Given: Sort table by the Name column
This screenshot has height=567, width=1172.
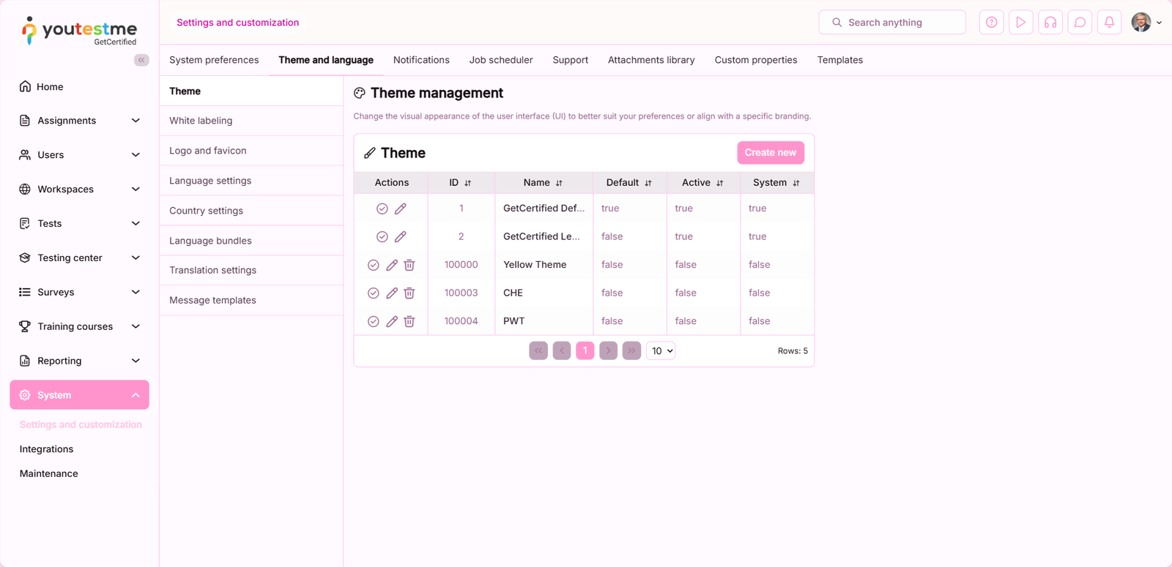Looking at the screenshot, I should [x=543, y=183].
